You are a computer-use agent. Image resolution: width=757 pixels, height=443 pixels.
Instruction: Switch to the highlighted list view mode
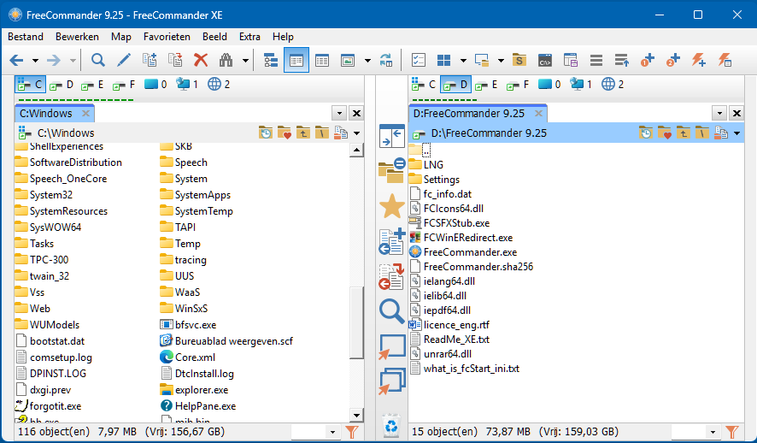pos(296,61)
